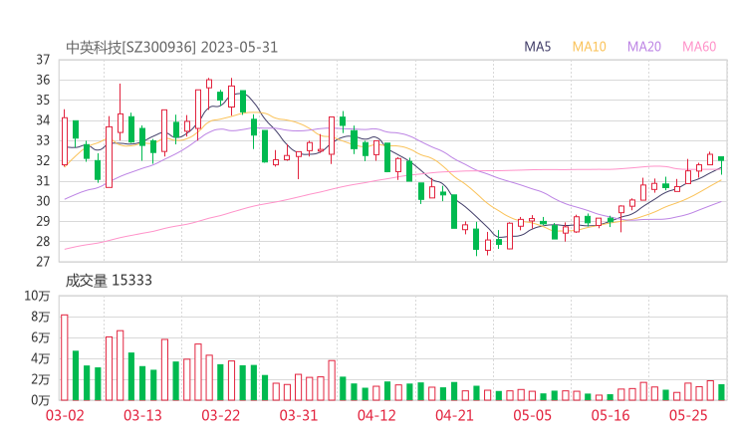Click the 4万 volume axis label

[40, 358]
